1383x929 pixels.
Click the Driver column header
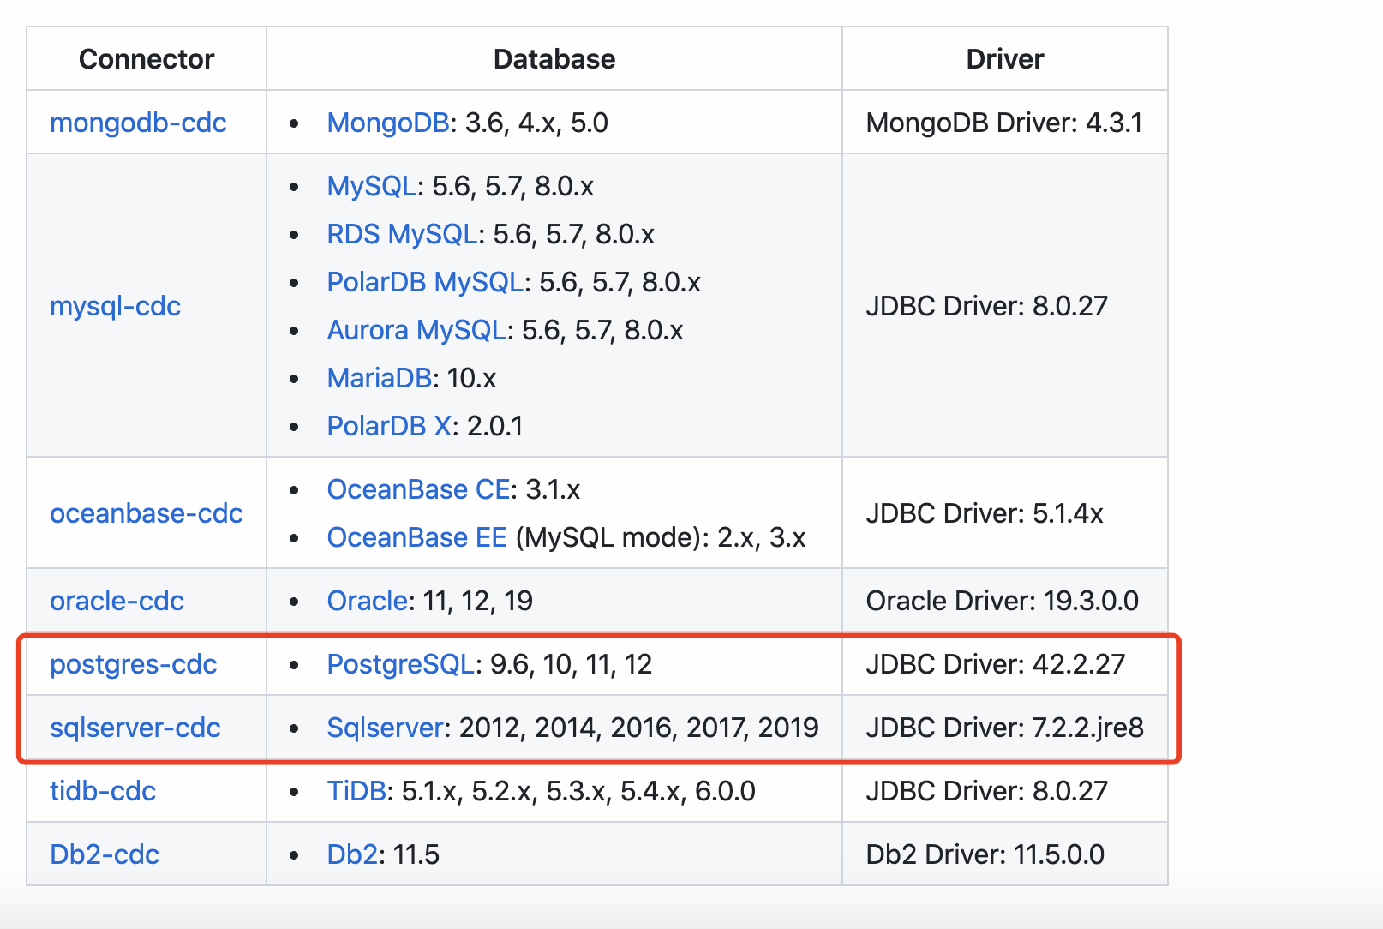[x=1005, y=59]
